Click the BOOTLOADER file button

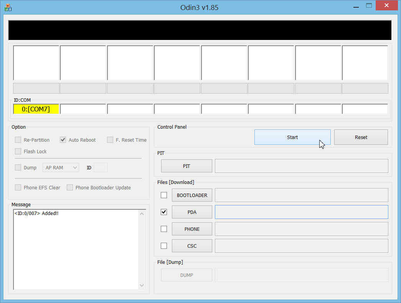pos(192,195)
